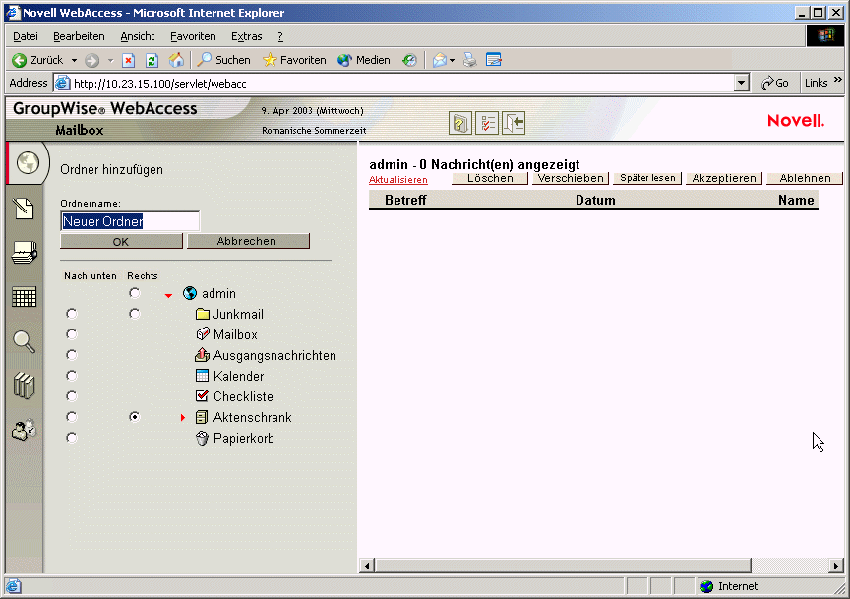Click the Papierkorb trash icon
The height and width of the screenshot is (599, 850).
[202, 438]
